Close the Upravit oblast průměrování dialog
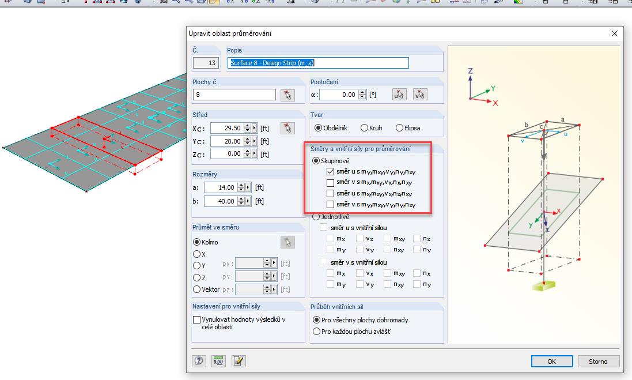 (614, 33)
